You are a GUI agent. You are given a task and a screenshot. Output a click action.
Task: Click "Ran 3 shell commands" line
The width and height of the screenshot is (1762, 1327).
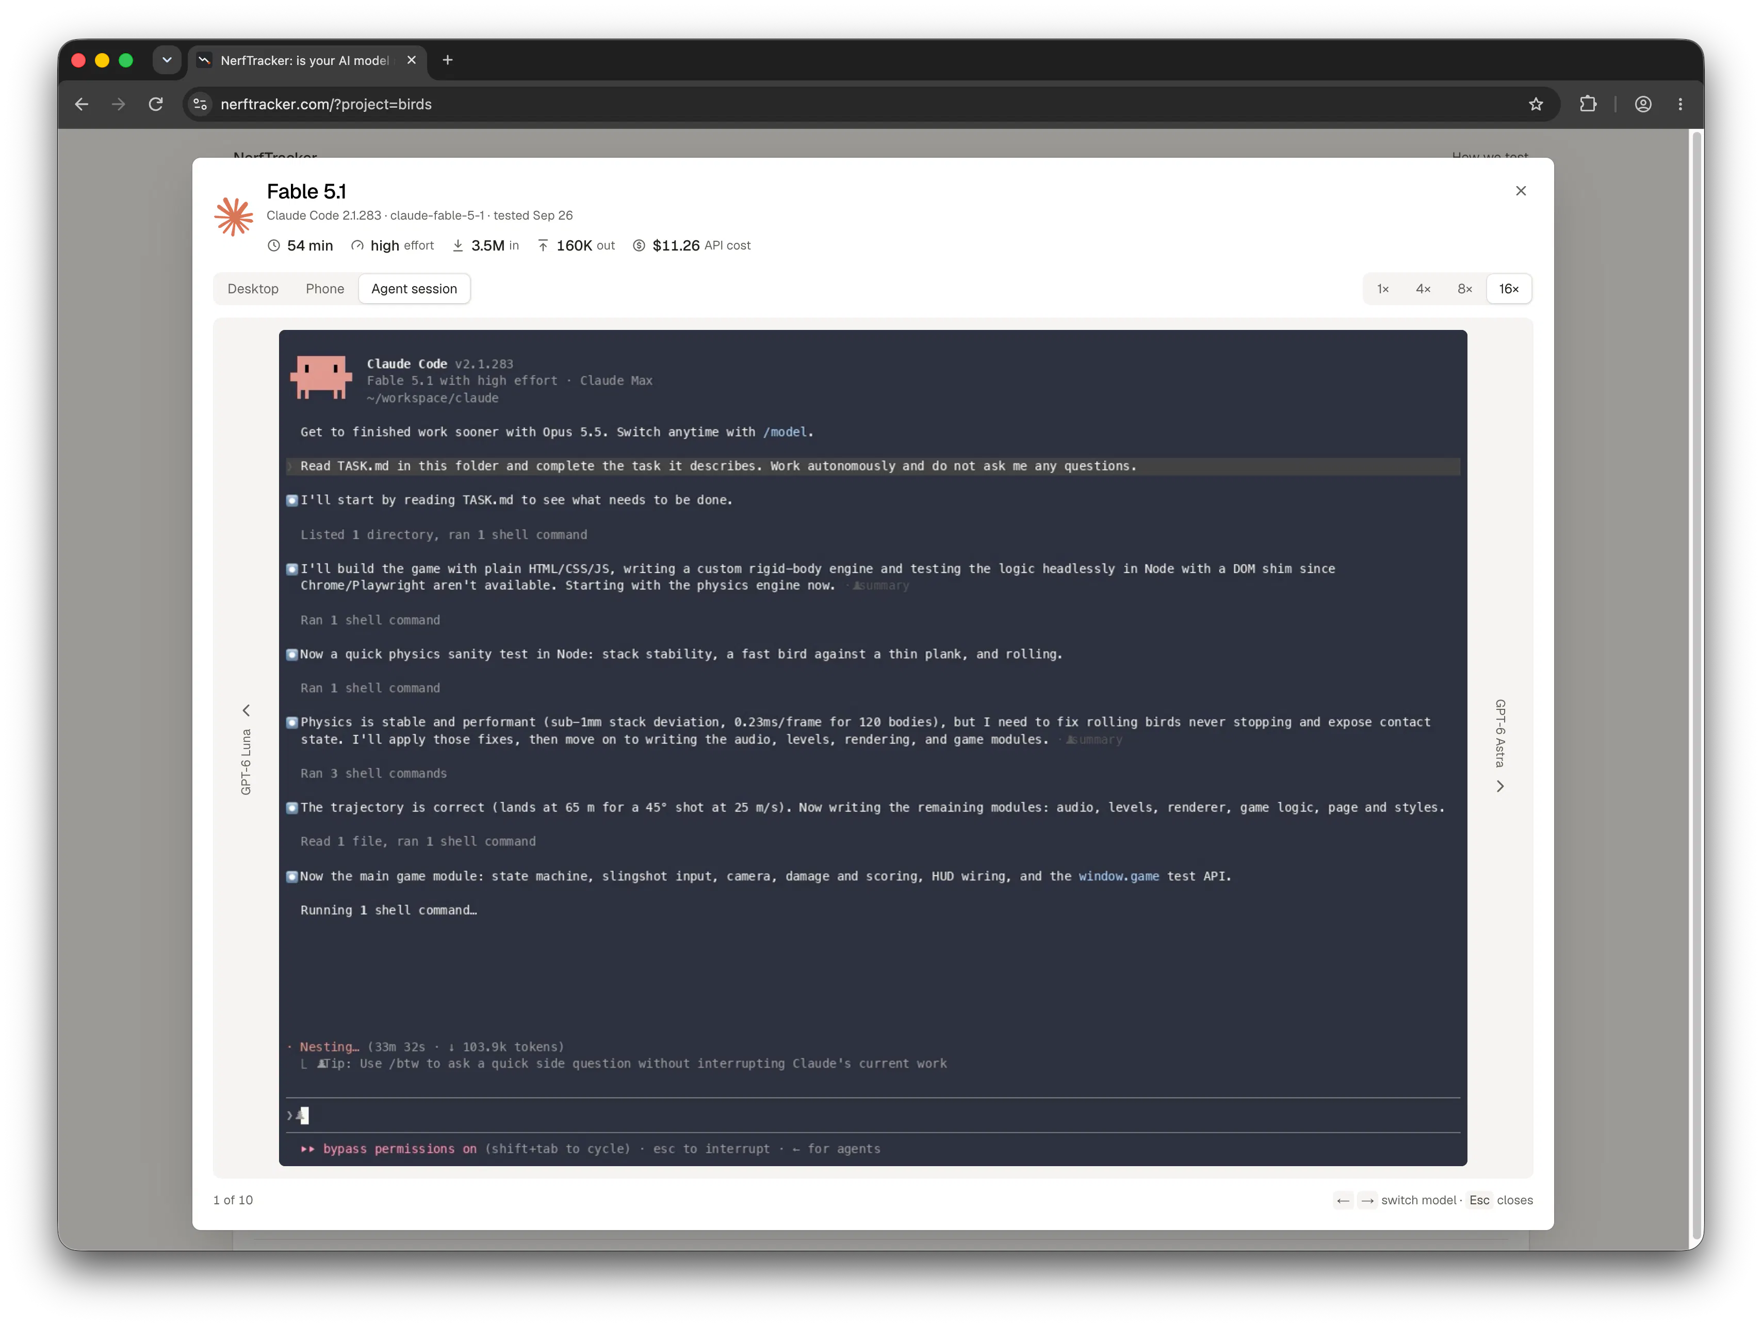(x=373, y=774)
